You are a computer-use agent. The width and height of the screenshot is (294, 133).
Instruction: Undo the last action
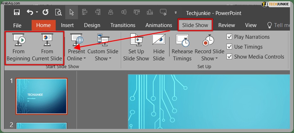pyautogui.click(x=30, y=12)
